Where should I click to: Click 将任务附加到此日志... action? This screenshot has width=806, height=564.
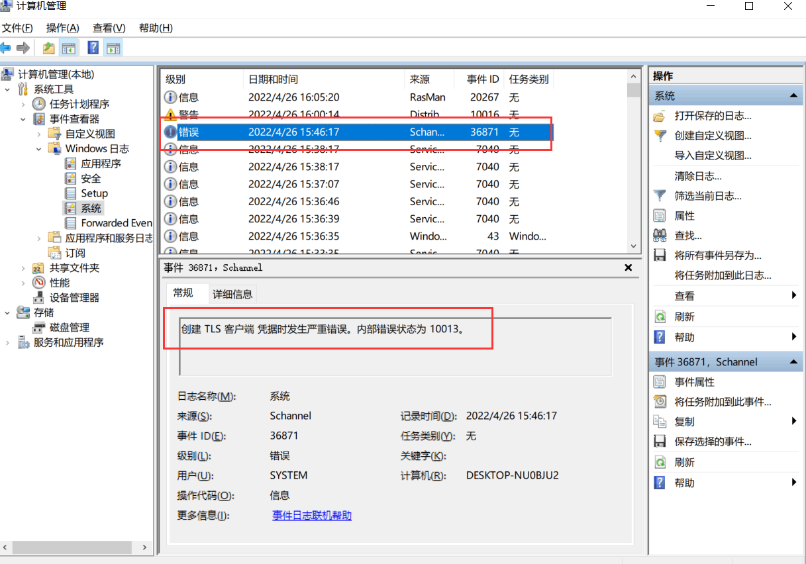723,275
